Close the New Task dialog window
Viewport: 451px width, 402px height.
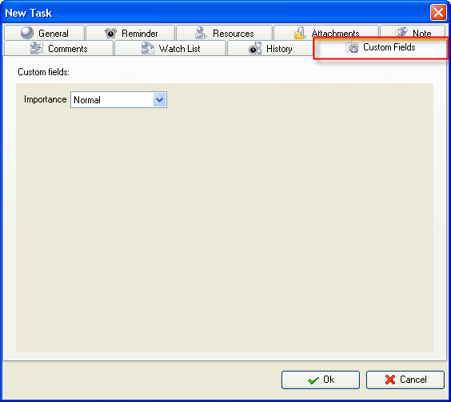[438, 13]
